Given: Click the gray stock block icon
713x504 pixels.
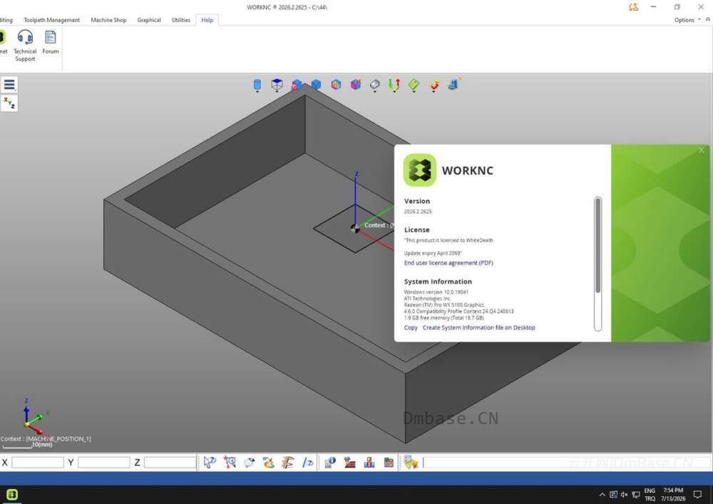Looking at the screenshot, I should tap(375, 85).
